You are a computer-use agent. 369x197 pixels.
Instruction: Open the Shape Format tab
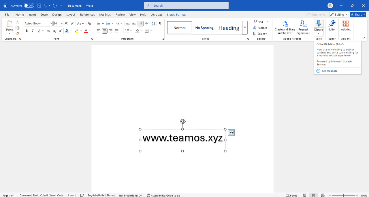(x=176, y=15)
